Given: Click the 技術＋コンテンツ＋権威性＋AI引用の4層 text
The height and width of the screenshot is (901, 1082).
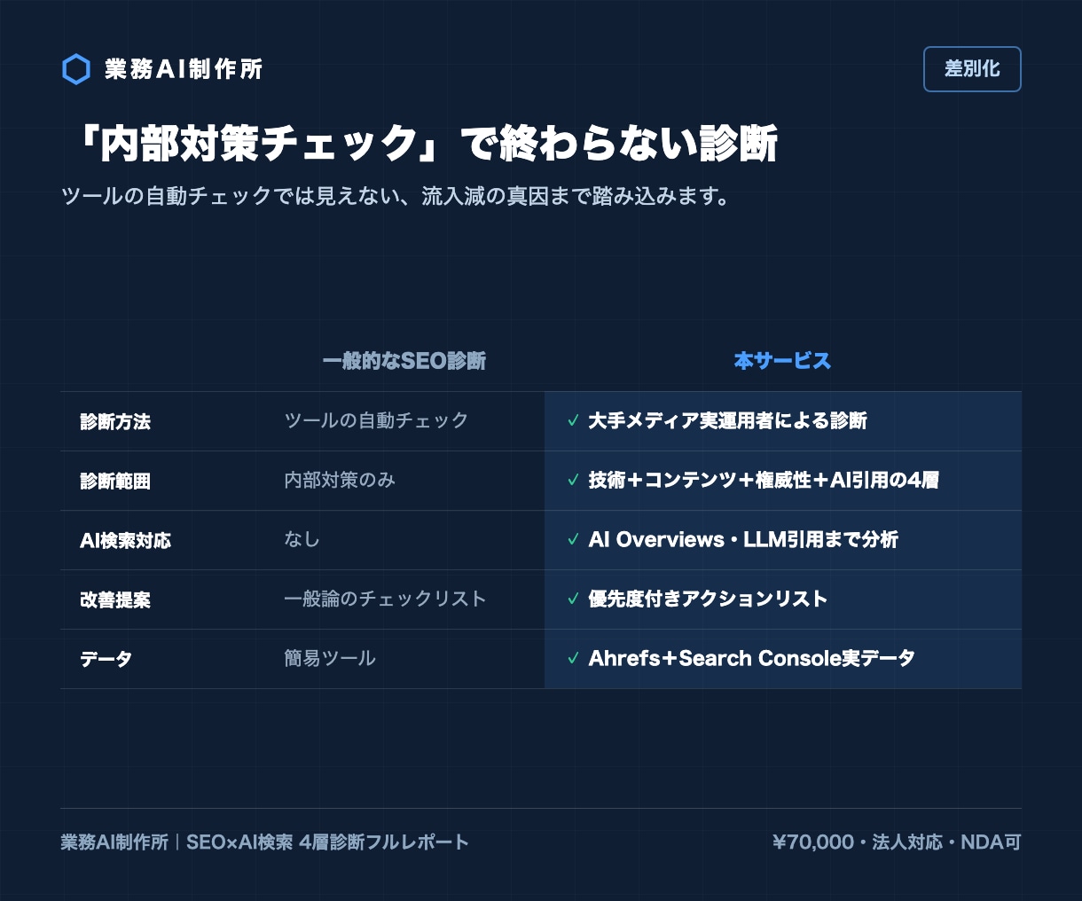Looking at the screenshot, I should [764, 481].
